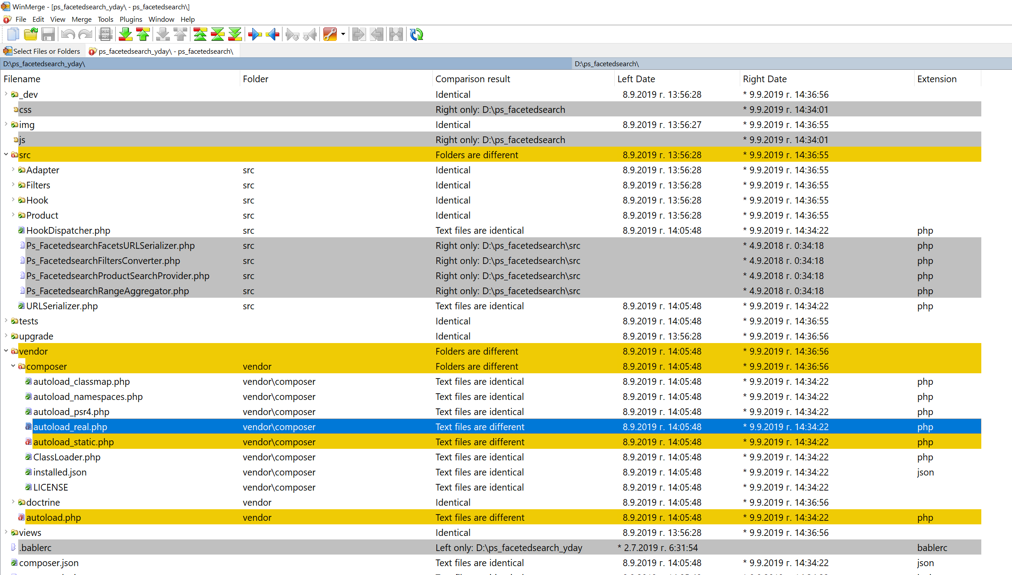
Task: Click the Refresh toolbar icon
Action: (416, 34)
